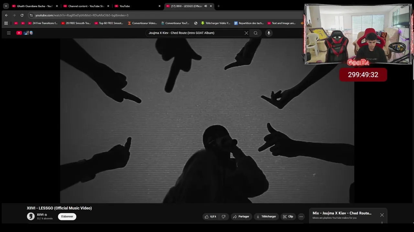Reload the current page
Image resolution: width=414 pixels, height=232 pixels.
click(22, 15)
